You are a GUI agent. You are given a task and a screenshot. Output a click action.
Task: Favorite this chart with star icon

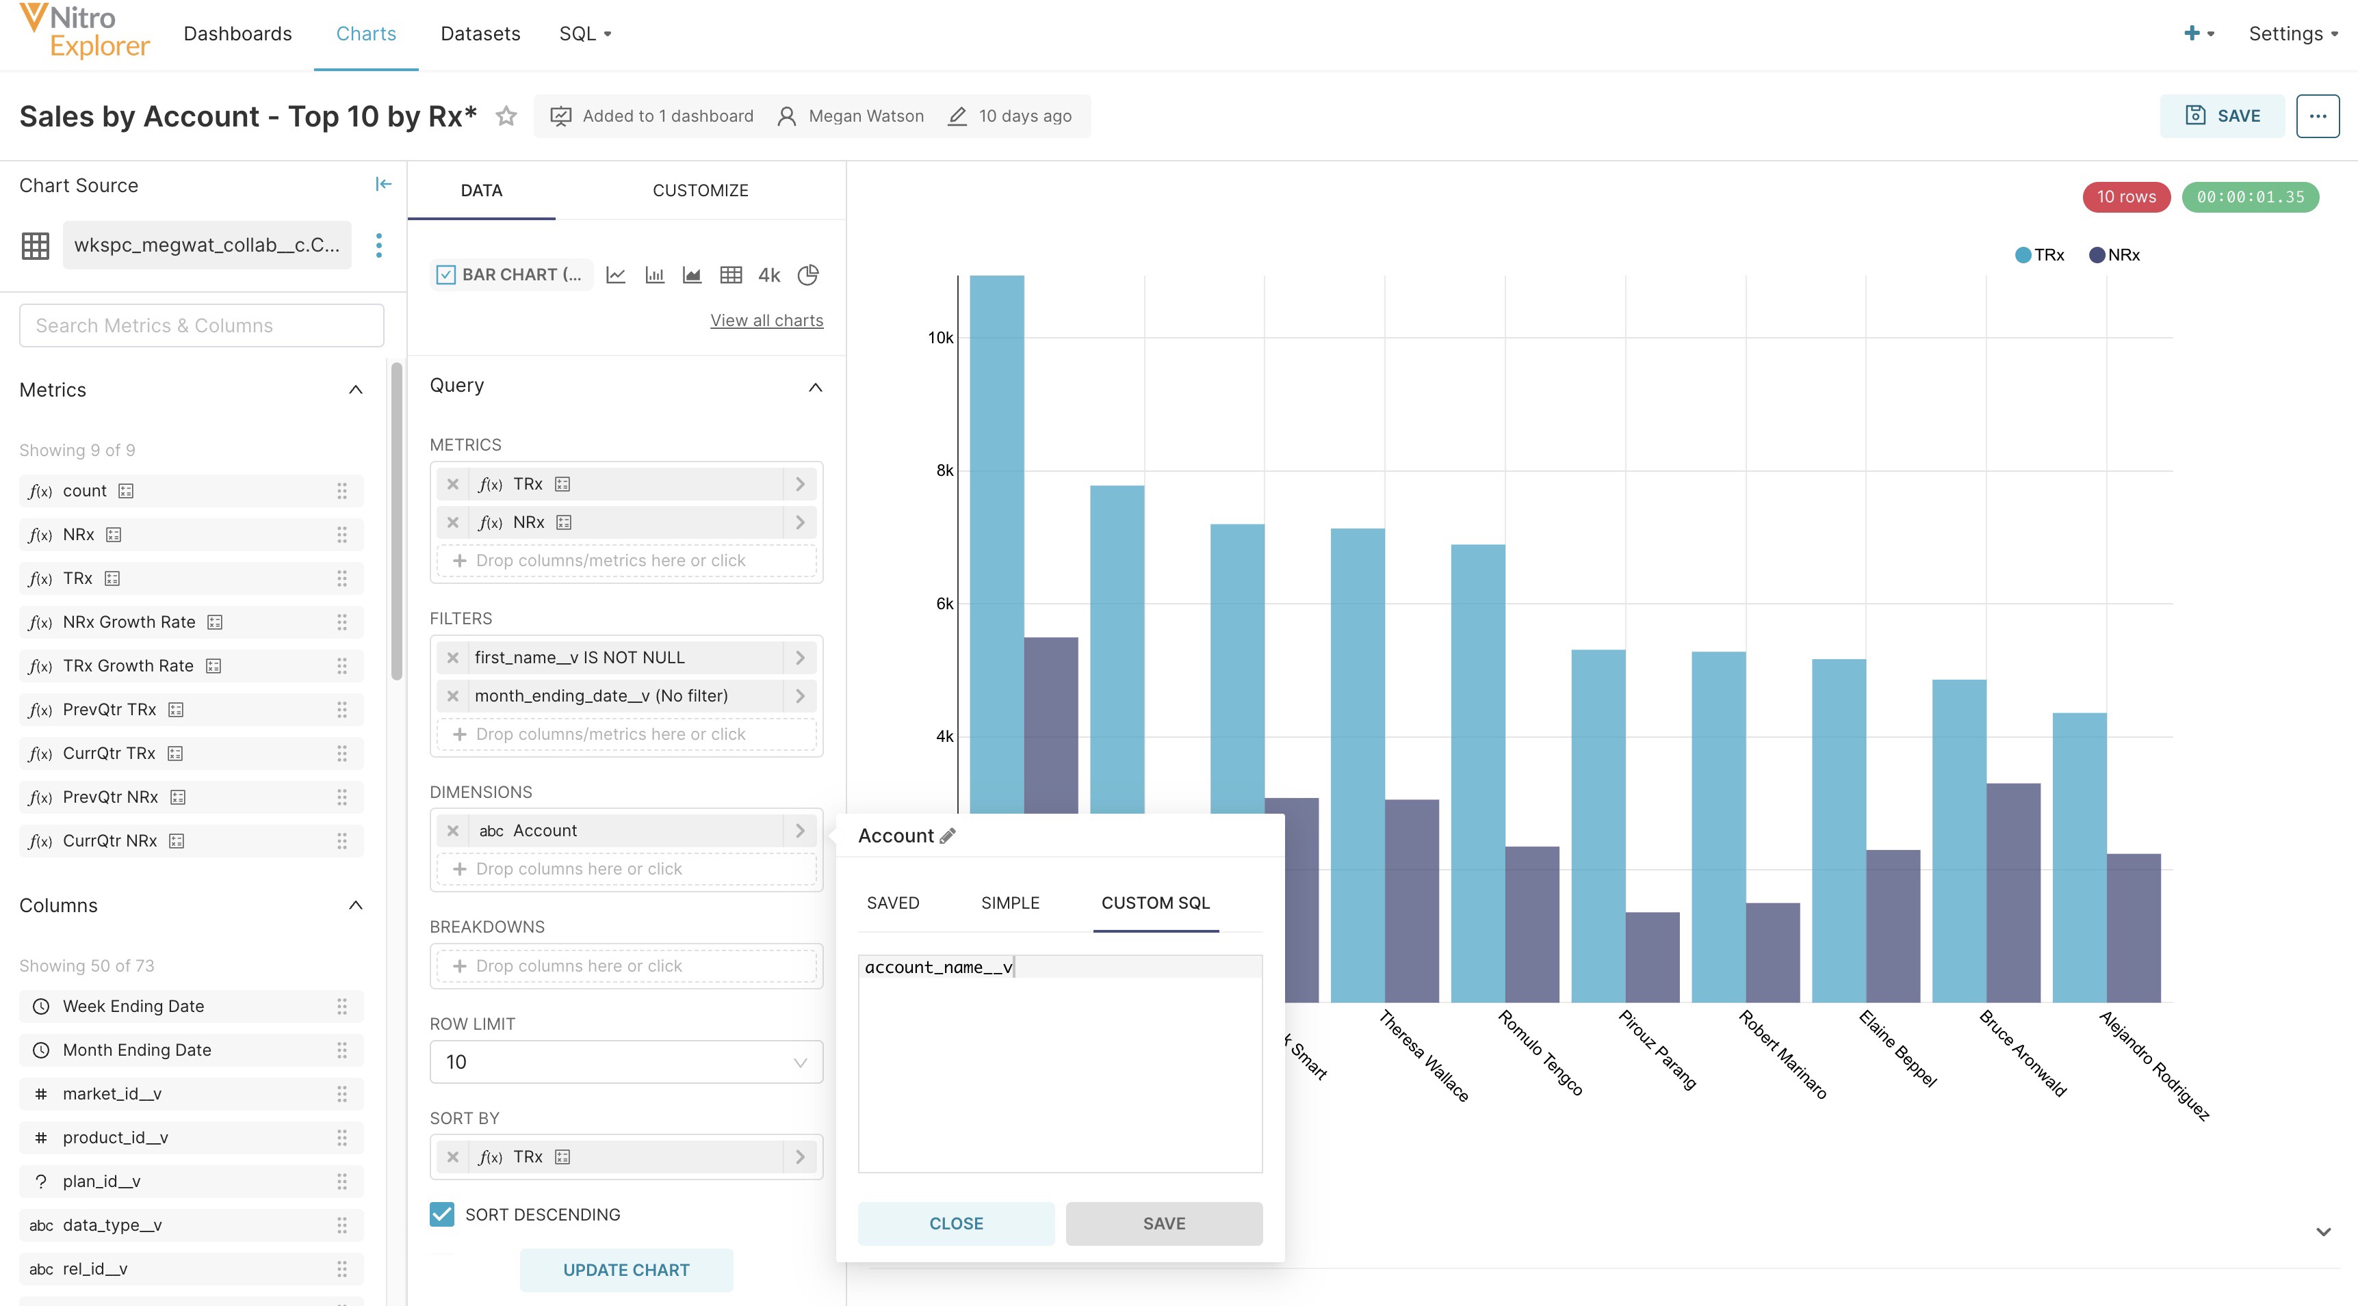click(506, 116)
